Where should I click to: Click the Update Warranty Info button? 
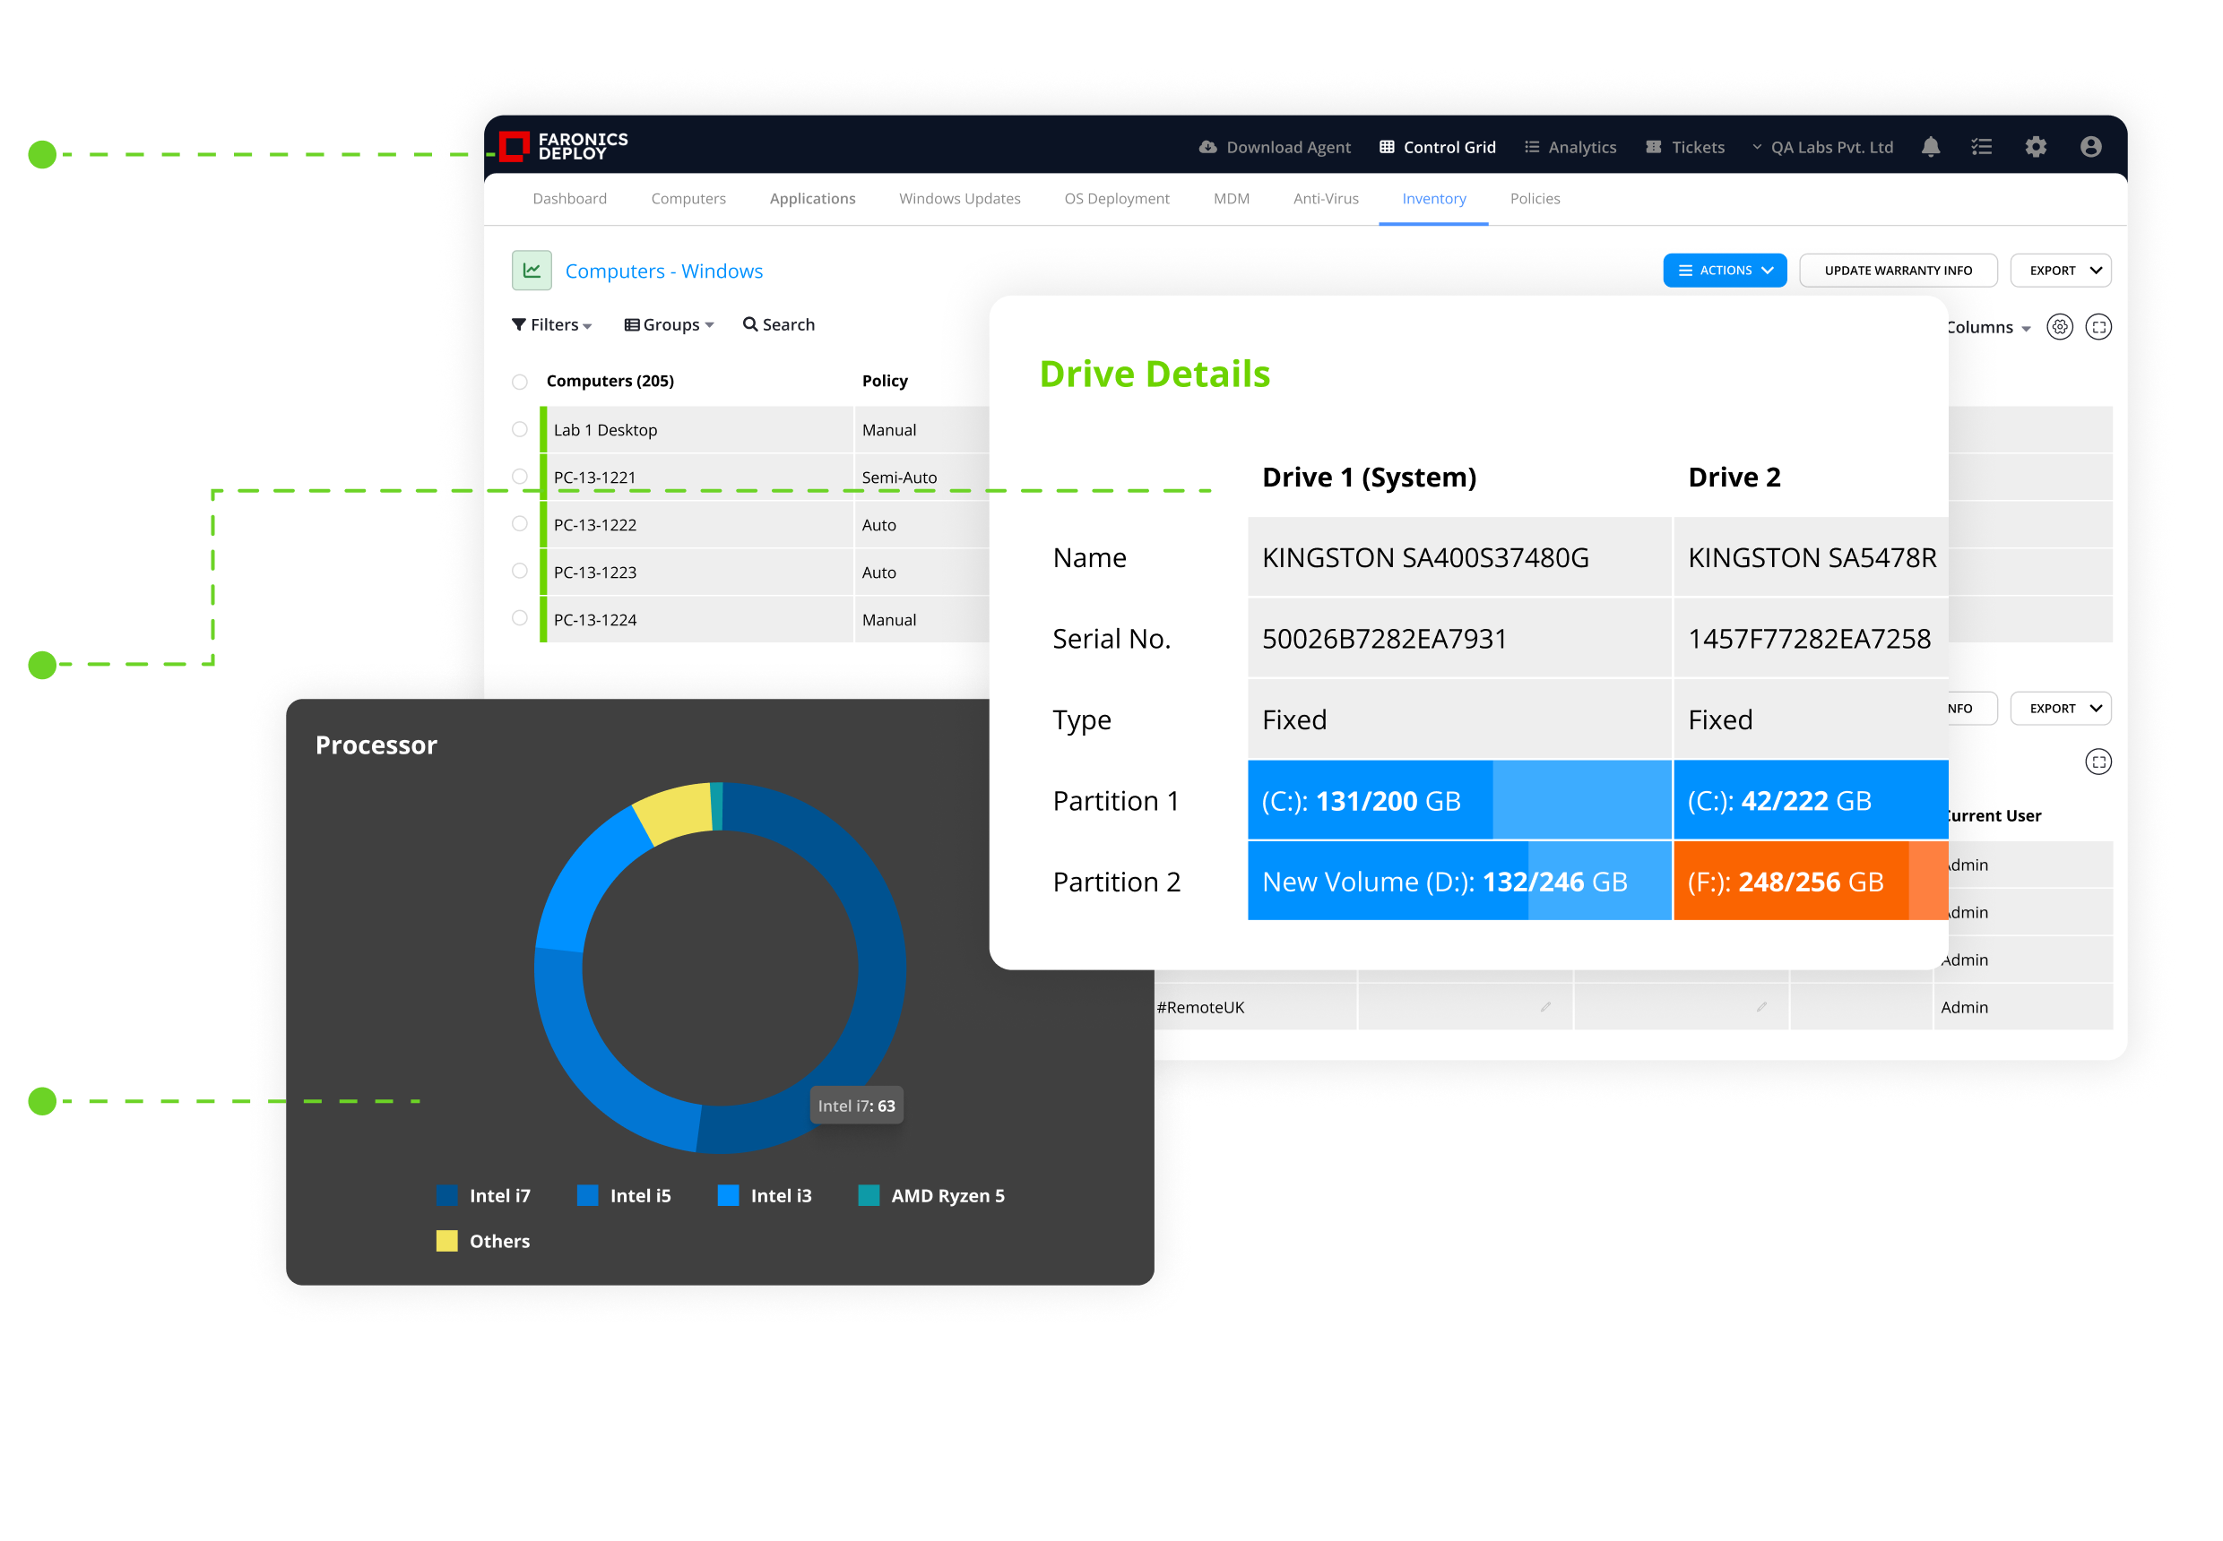click(x=1897, y=271)
